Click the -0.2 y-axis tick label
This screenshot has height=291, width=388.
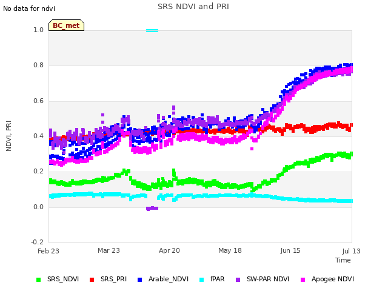[x=37, y=242]
